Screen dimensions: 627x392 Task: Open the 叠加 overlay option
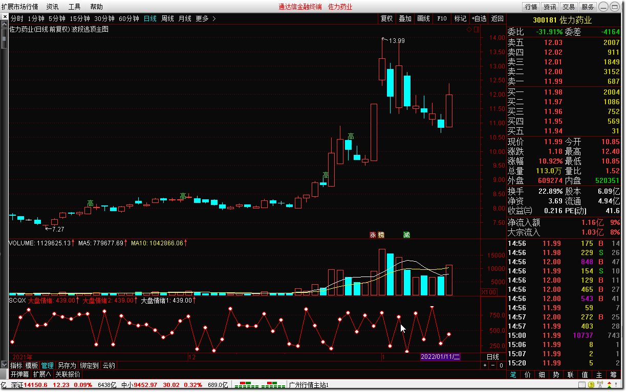pyautogui.click(x=405, y=18)
